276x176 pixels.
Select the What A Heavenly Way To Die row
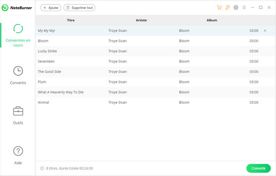[x=156, y=92]
